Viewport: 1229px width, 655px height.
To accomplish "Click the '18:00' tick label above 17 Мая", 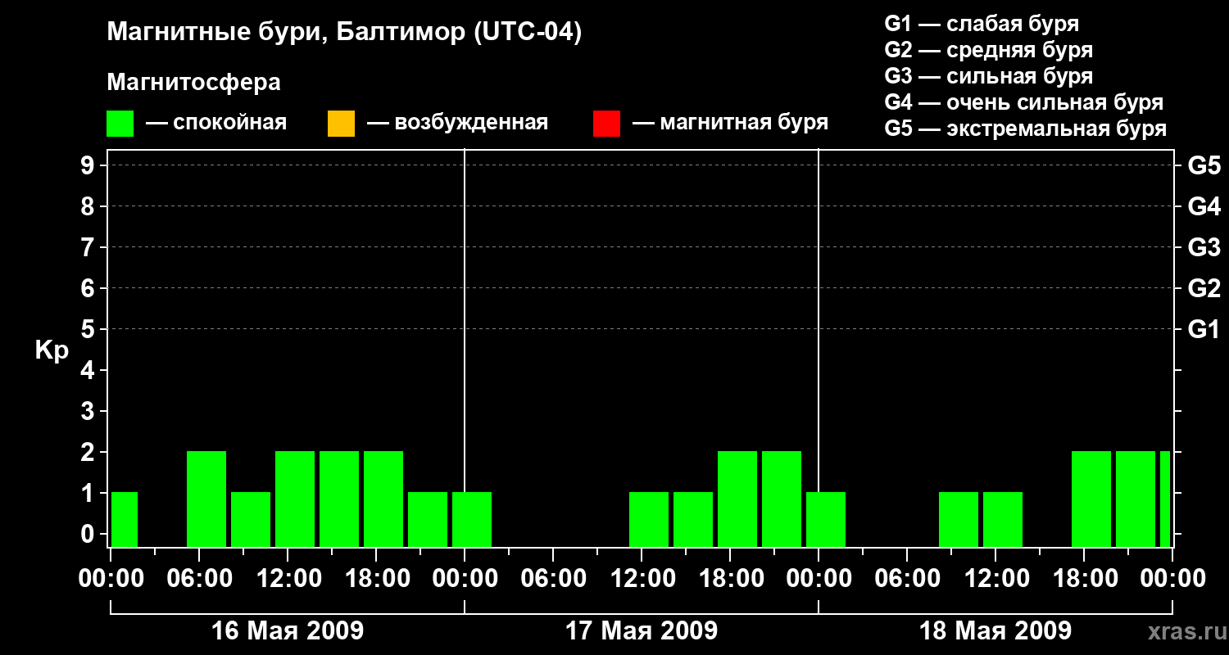I will tap(730, 579).
